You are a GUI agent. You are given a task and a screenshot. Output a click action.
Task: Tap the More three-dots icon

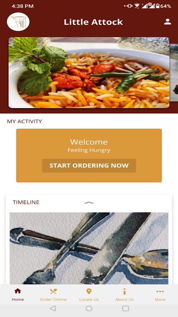coord(160,291)
